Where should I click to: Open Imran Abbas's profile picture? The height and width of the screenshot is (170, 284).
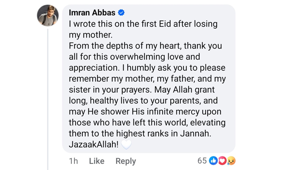tap(48, 16)
